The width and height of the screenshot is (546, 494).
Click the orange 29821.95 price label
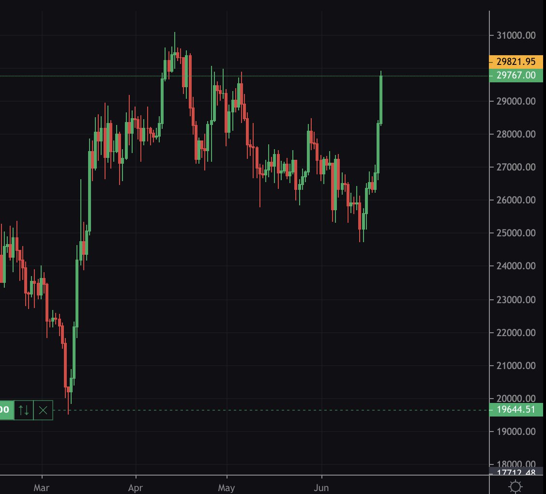click(x=516, y=62)
